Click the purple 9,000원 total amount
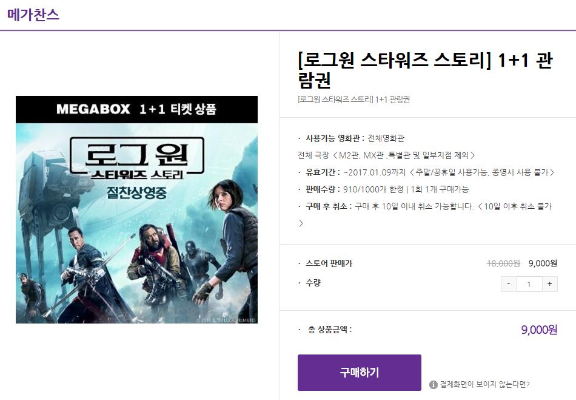Screen dimensions: 576x400 pos(539,330)
